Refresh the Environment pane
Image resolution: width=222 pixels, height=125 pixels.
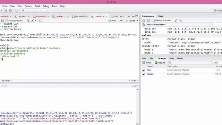pyautogui.click(x=181, y=20)
